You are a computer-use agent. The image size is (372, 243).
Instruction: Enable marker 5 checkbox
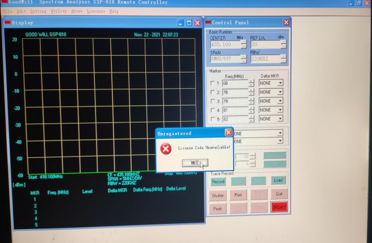click(213, 119)
